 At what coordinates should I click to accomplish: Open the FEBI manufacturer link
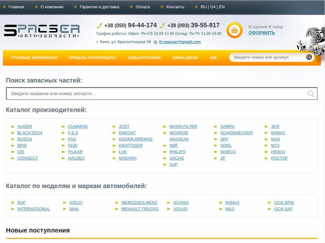(73, 146)
